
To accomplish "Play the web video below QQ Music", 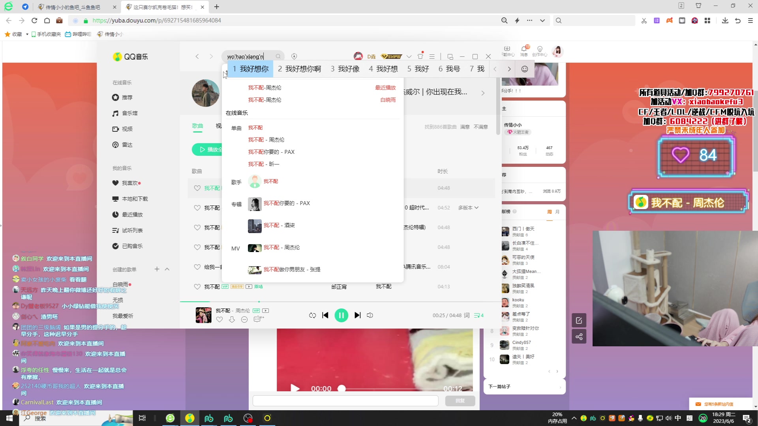I will [295, 388].
